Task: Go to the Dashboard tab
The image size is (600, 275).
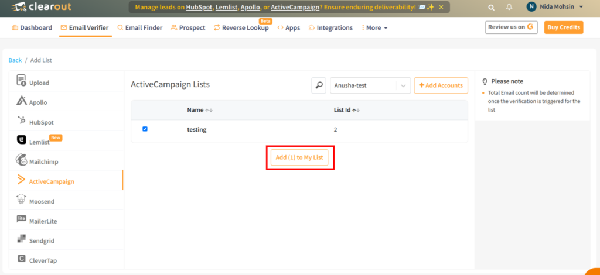Action: pyautogui.click(x=32, y=28)
